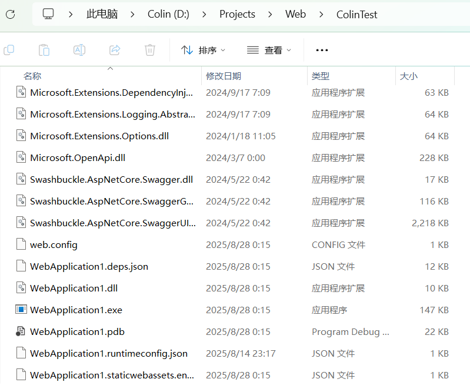Expand chevron after Projects in breadcrumb

270,14
